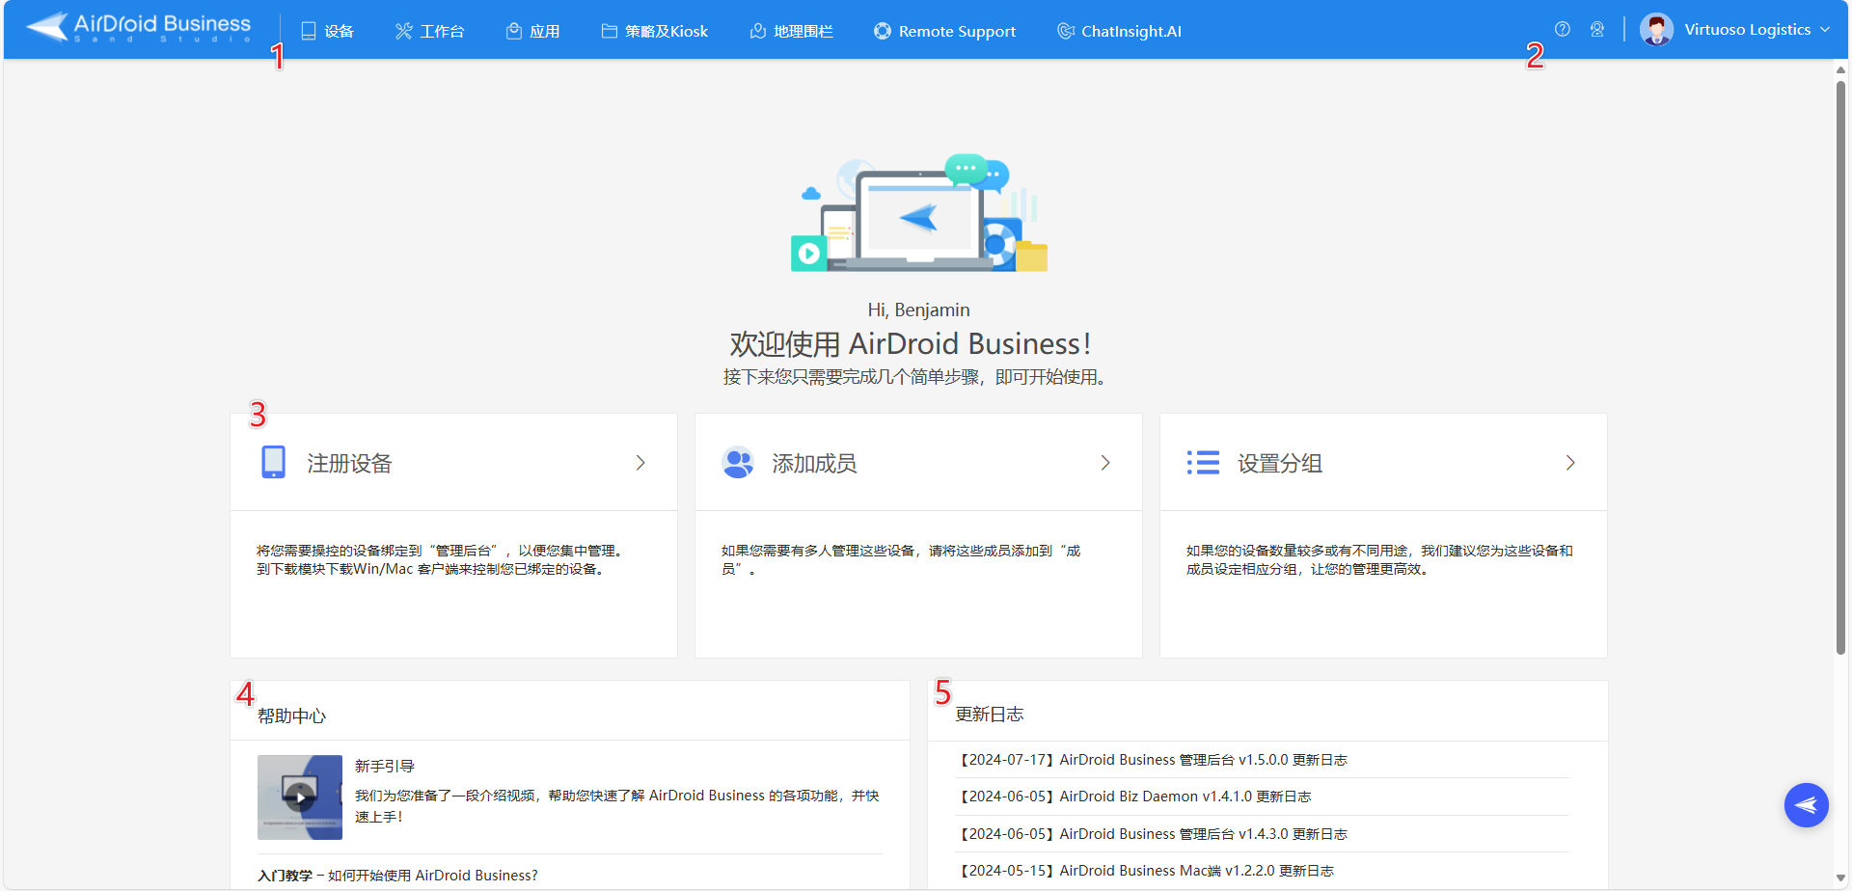Click the vertical scrollbar thumb
Screen dimensions: 1852x891
[1840, 366]
